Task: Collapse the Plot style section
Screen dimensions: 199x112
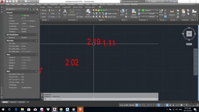Action: (36, 41)
